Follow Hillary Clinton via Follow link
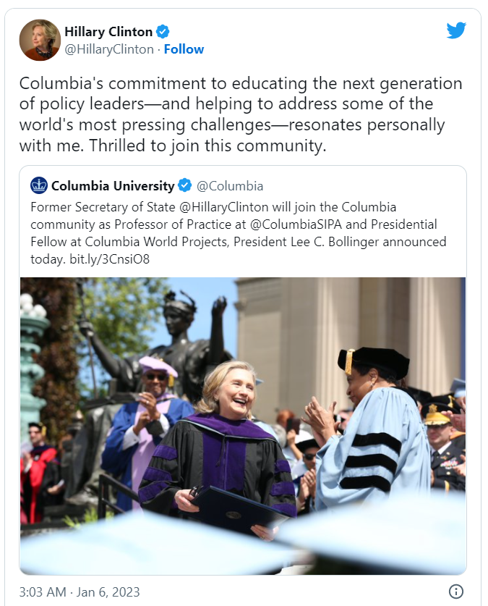Screen dimensions: 488x606 [x=184, y=49]
